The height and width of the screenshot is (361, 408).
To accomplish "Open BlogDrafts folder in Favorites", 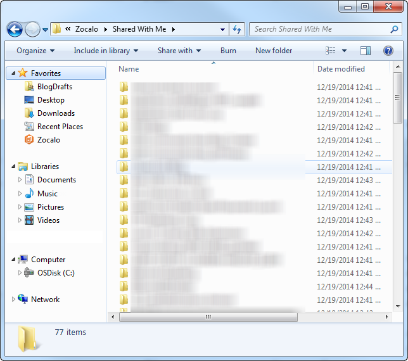I will pyautogui.click(x=54, y=87).
